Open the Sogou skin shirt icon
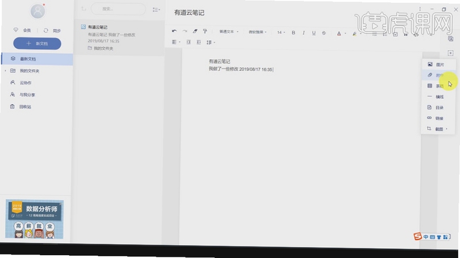 click(x=439, y=237)
